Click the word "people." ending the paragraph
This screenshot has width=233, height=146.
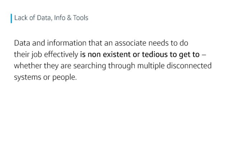65,78
